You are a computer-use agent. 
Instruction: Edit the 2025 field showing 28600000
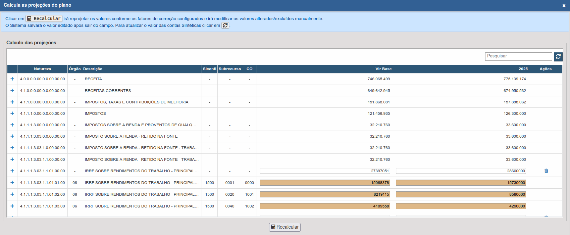coord(461,171)
